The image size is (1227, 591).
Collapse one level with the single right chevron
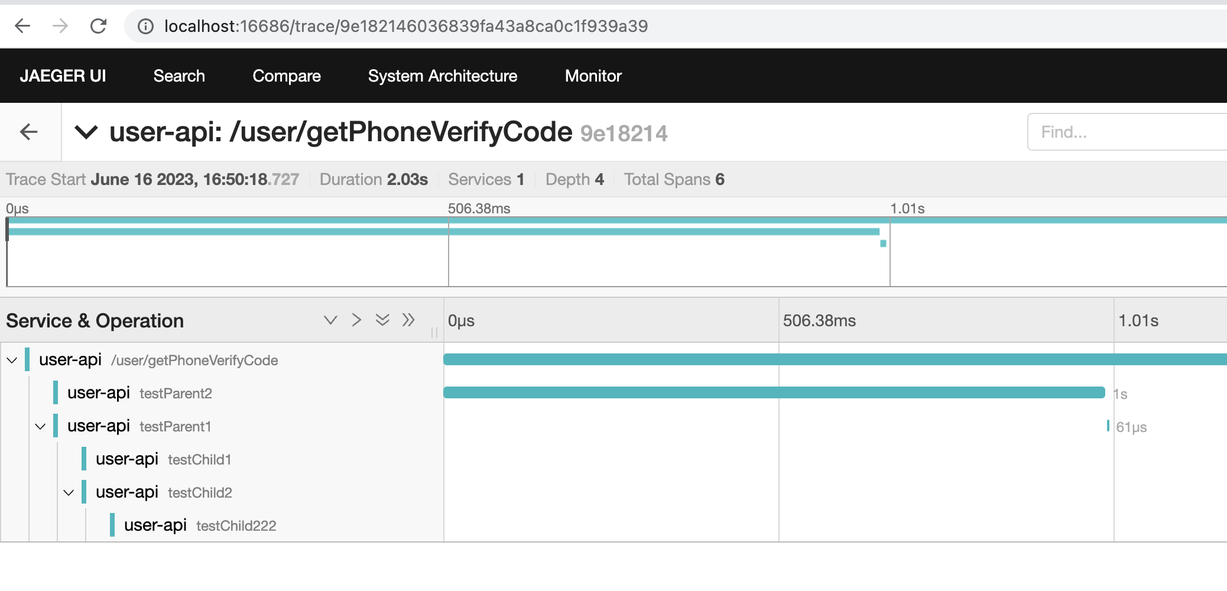pos(356,320)
